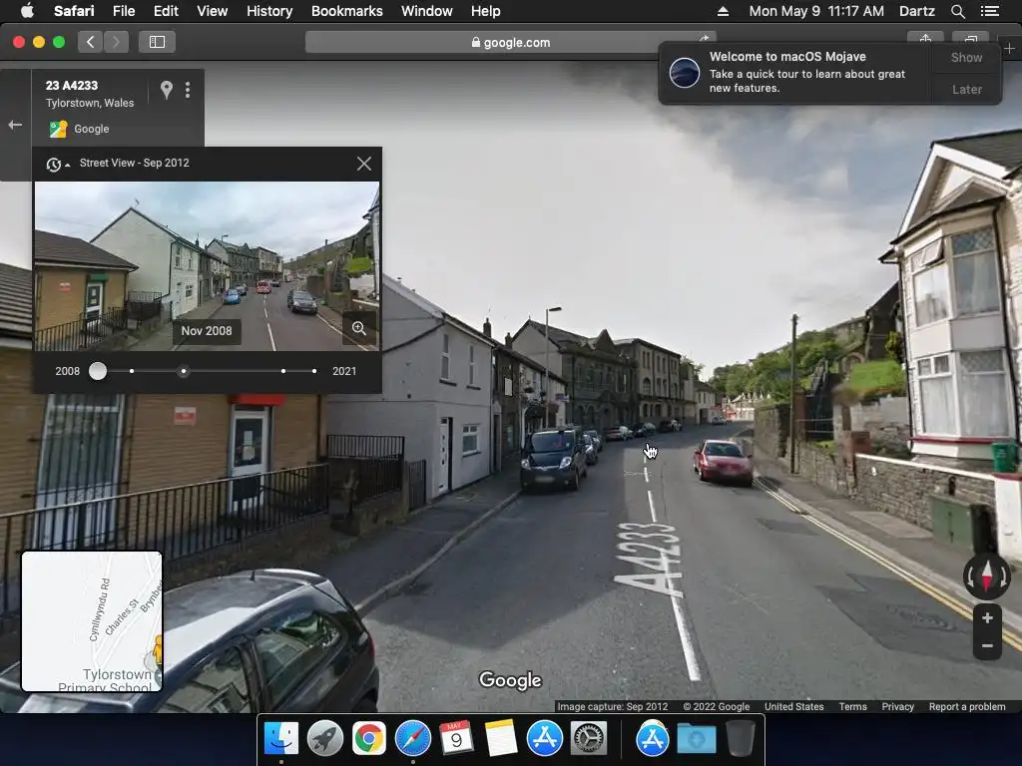This screenshot has height=766, width=1022.
Task: Open the File menu
Action: click(123, 11)
